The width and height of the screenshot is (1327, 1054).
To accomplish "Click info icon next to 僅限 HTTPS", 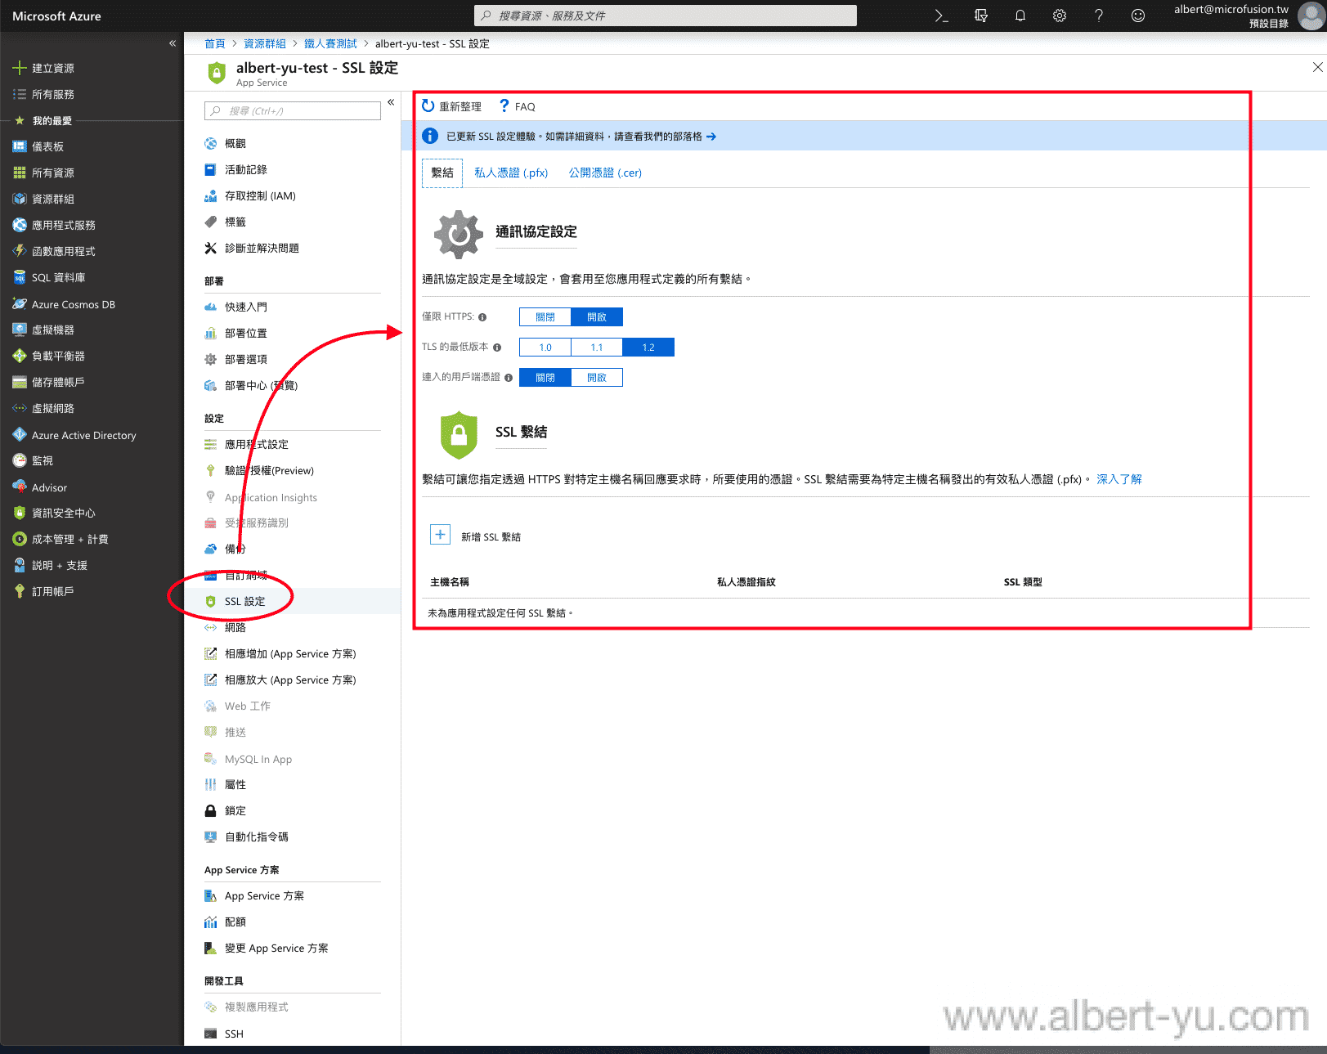I will [x=482, y=317].
